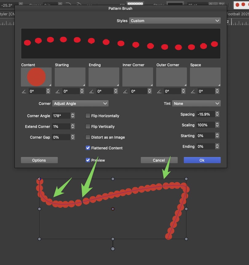The height and width of the screenshot is (265, 249).
Task: Cancel the Pattern Brush dialog
Action: click(x=159, y=160)
